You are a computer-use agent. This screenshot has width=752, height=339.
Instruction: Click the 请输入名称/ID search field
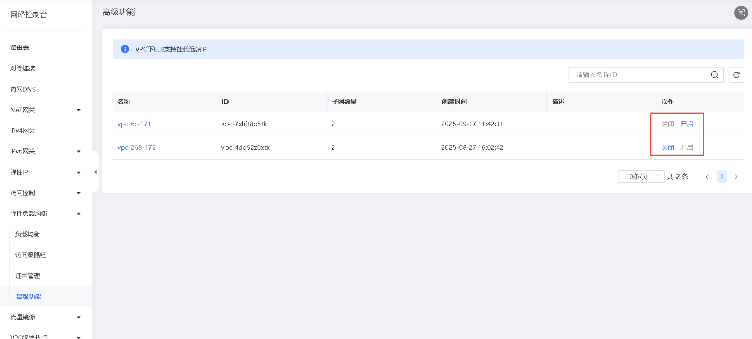(x=638, y=75)
